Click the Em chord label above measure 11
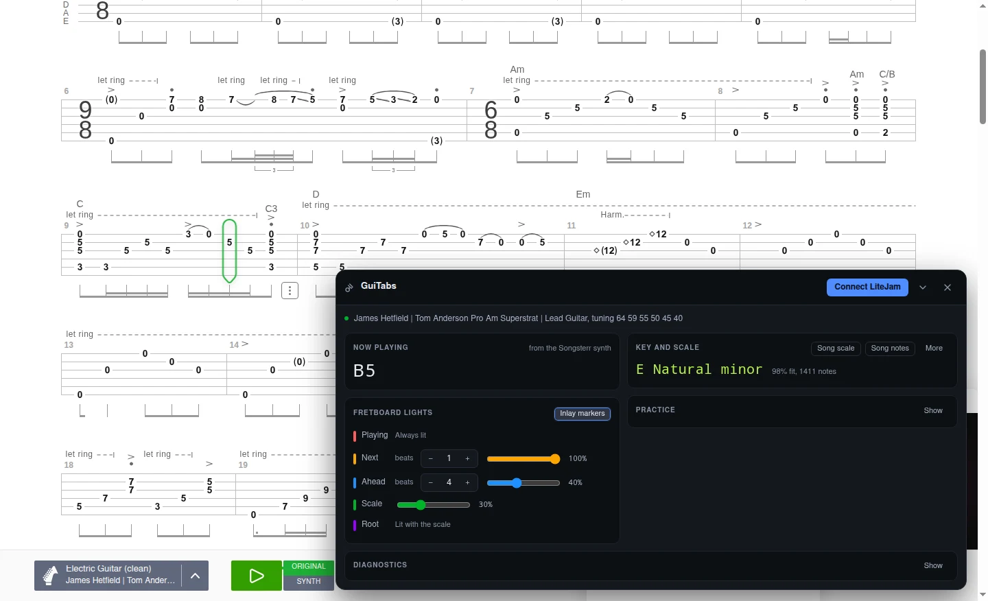This screenshot has height=601, width=988. click(x=583, y=195)
